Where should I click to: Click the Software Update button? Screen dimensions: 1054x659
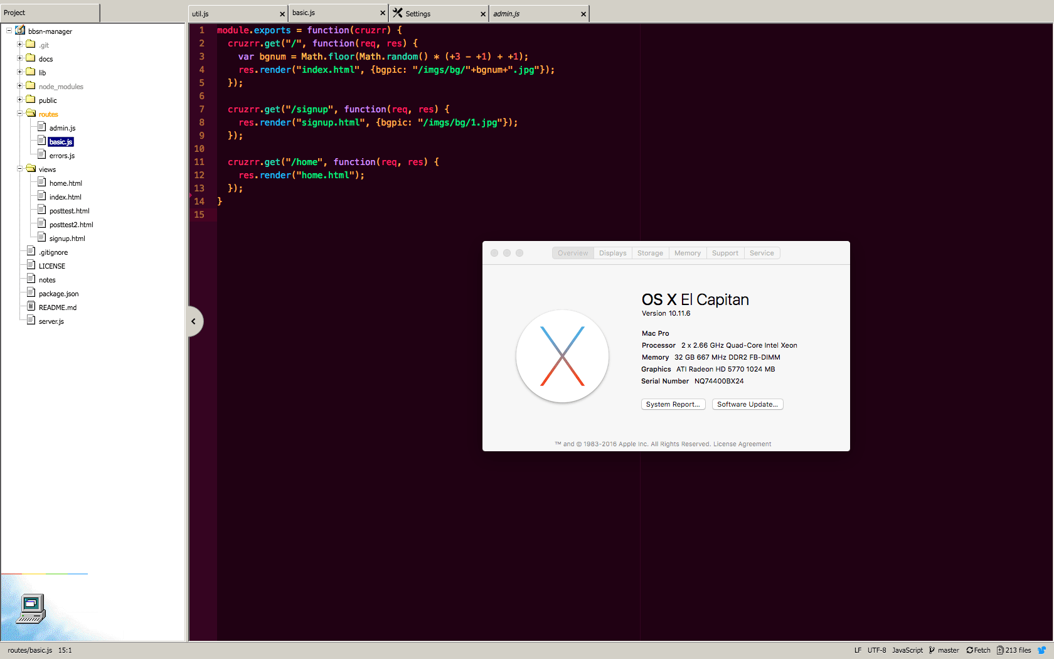tap(747, 404)
